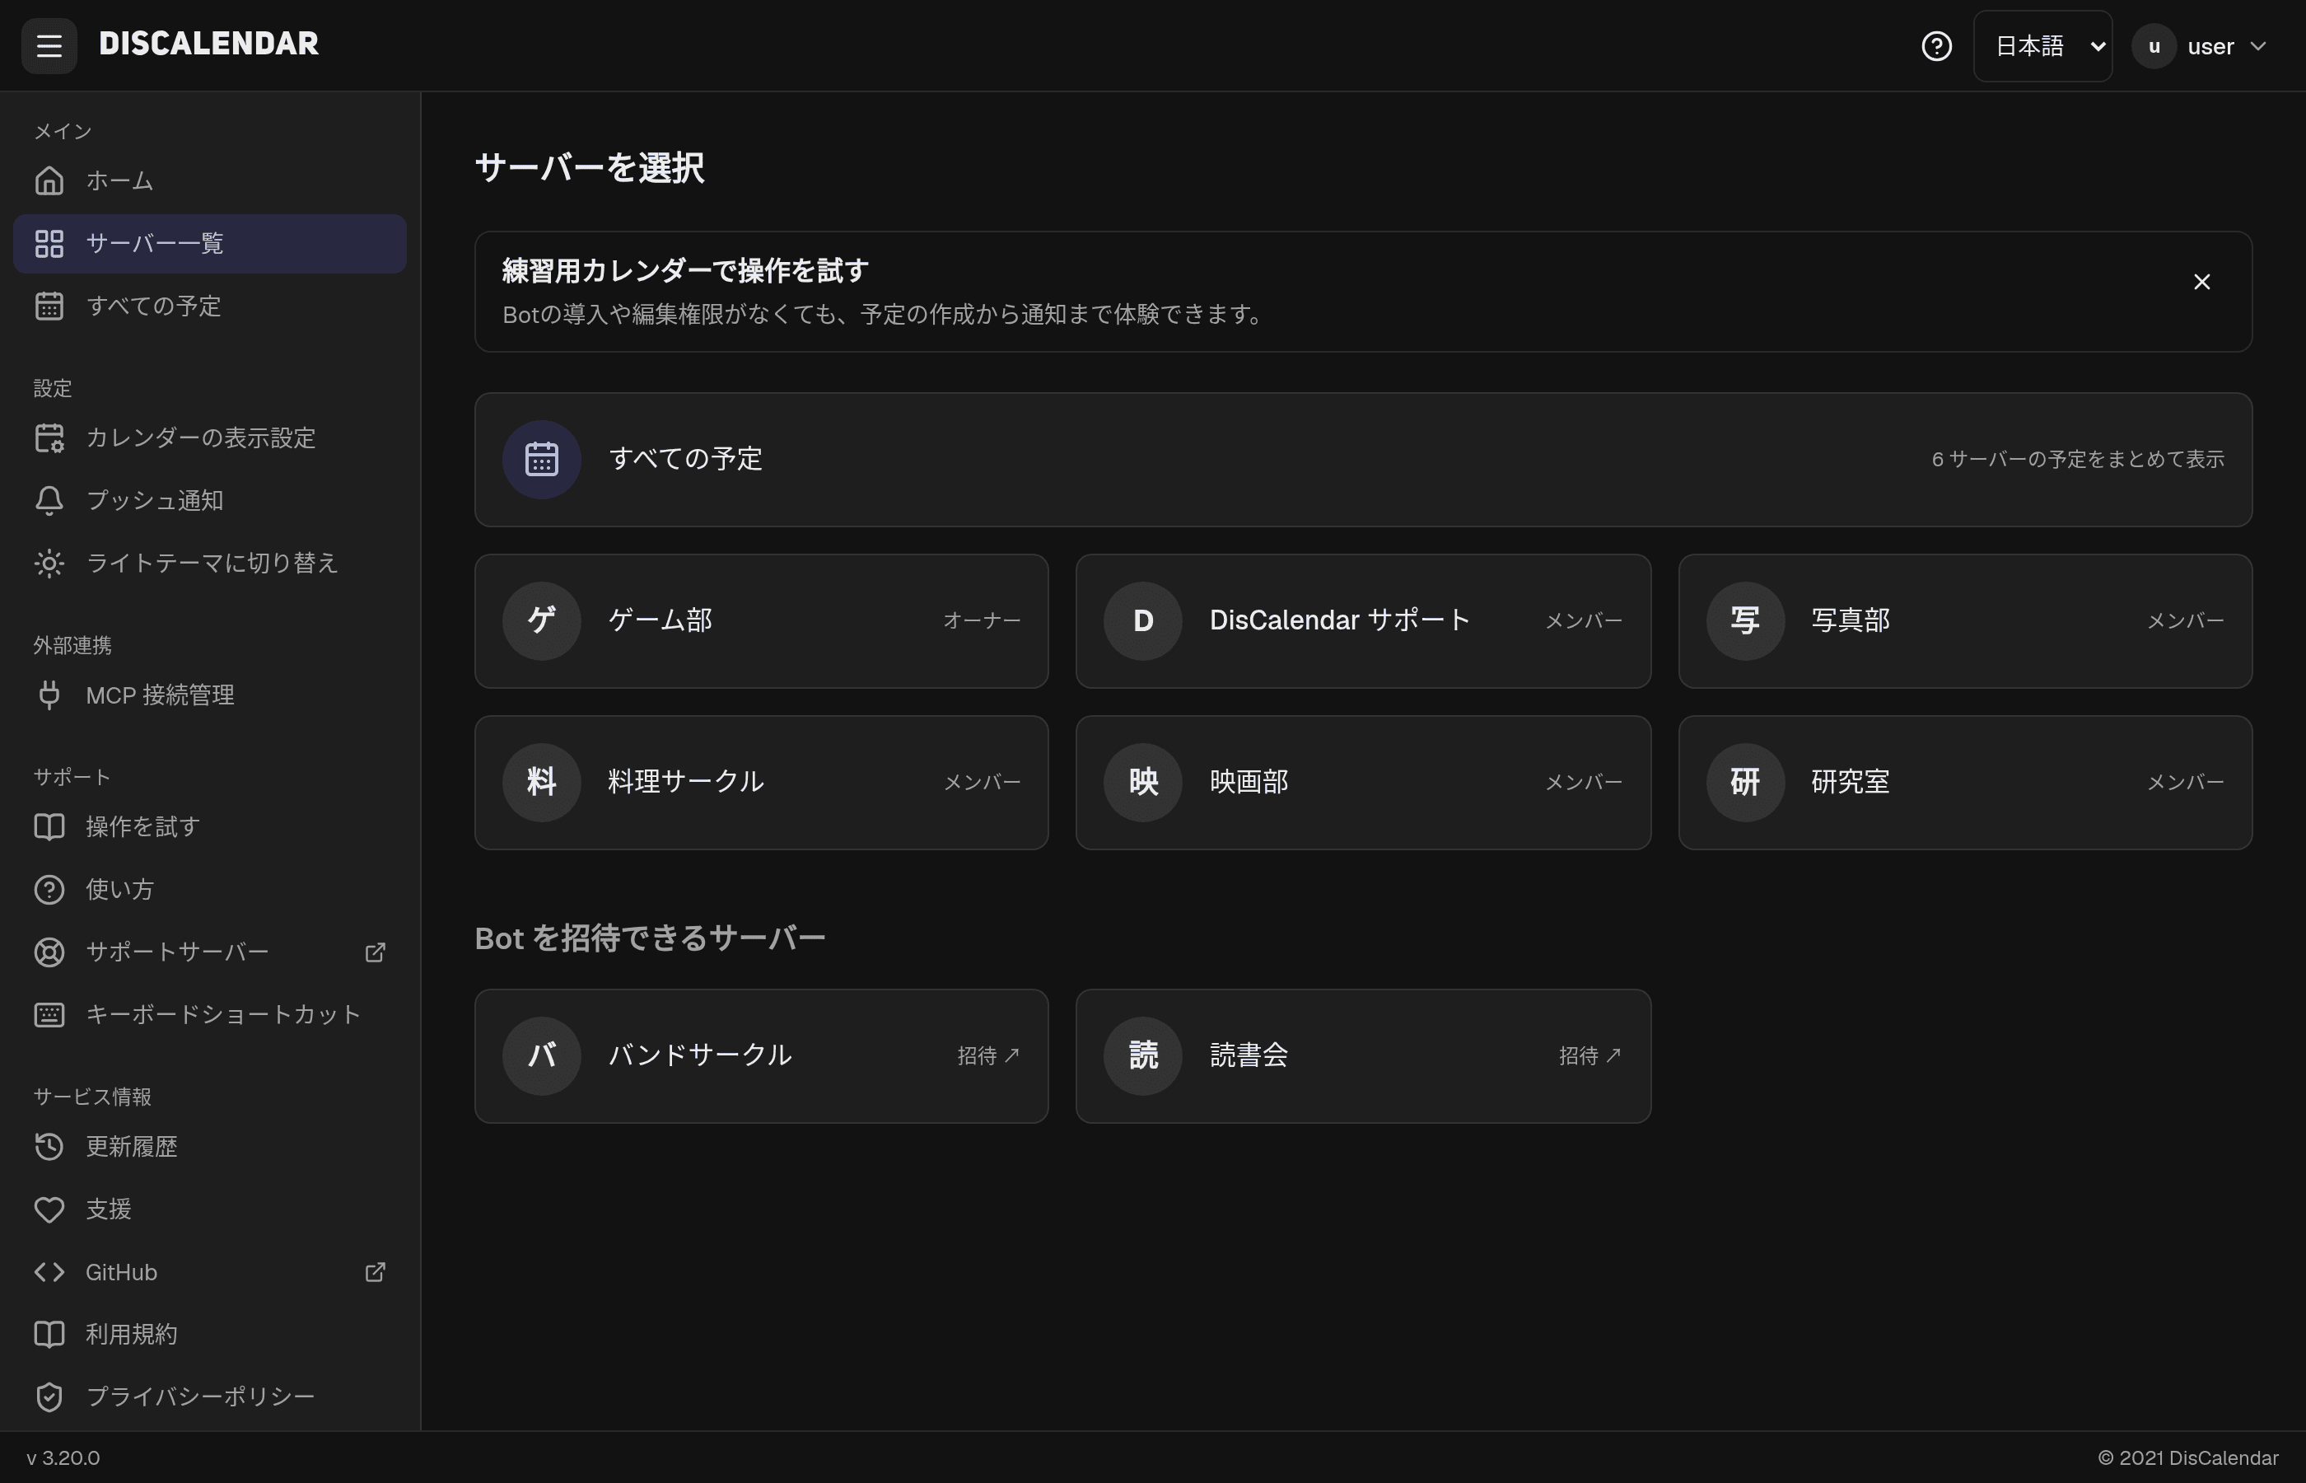Screen dimensions: 2306x1483
Task: Toggle ライトテーマに切り替え
Action: [210, 564]
